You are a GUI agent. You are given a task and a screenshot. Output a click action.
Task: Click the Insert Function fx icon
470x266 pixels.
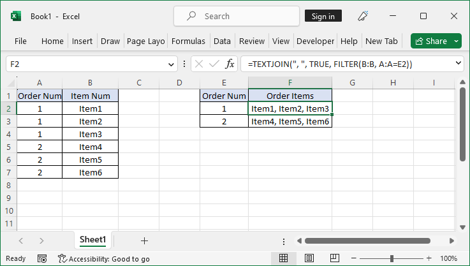[230, 64]
